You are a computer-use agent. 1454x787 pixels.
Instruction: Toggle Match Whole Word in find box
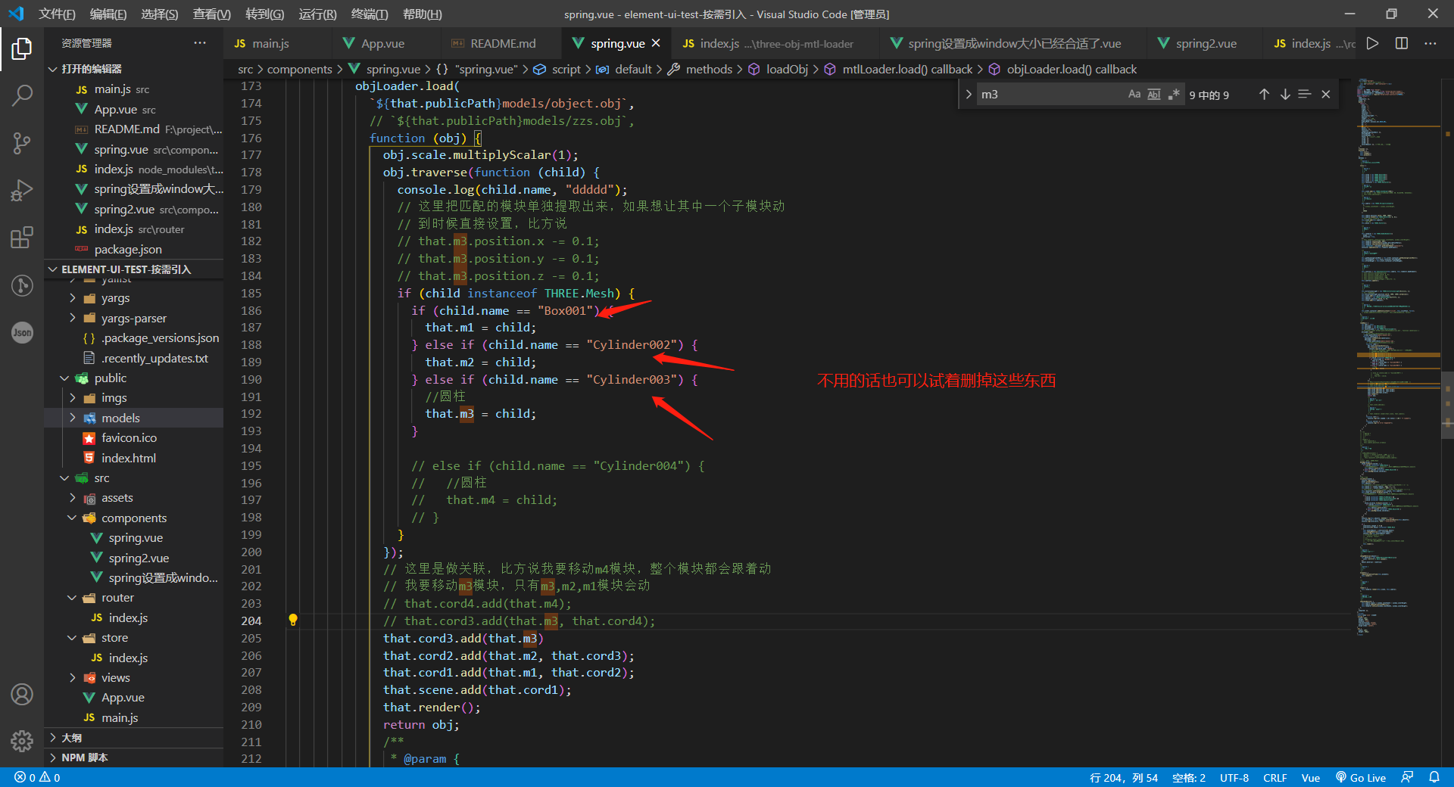(x=1153, y=94)
